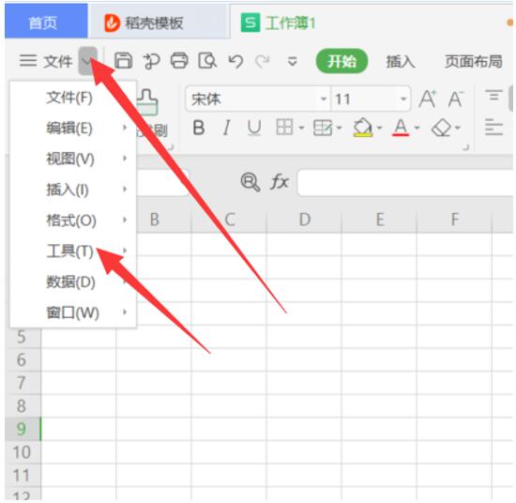
Task: Open 格式(O) submenu
Action: (x=73, y=221)
